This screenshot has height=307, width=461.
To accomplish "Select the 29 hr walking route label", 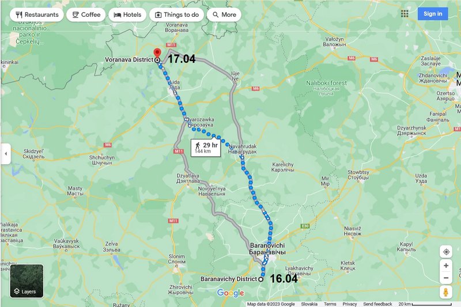I will [x=206, y=148].
